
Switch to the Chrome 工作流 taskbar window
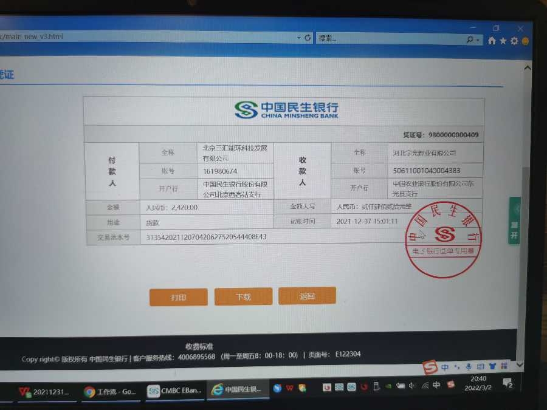(110, 392)
